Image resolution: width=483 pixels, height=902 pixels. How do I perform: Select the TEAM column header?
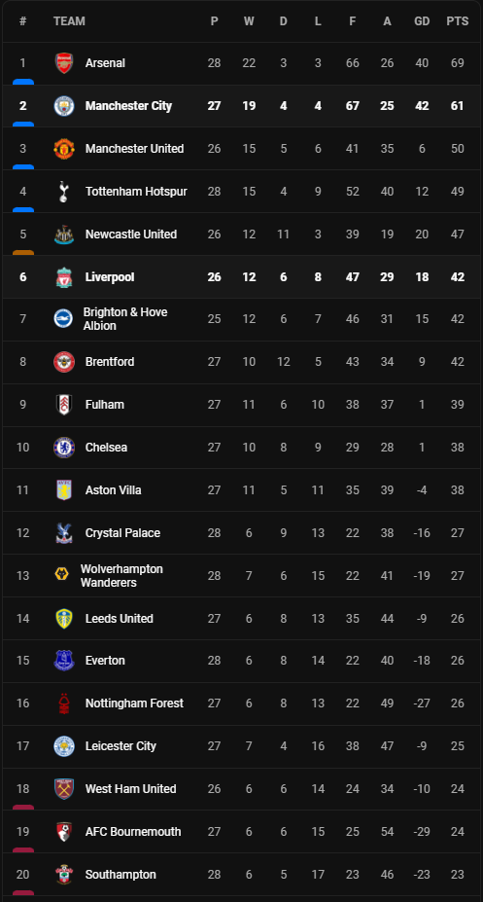click(69, 21)
